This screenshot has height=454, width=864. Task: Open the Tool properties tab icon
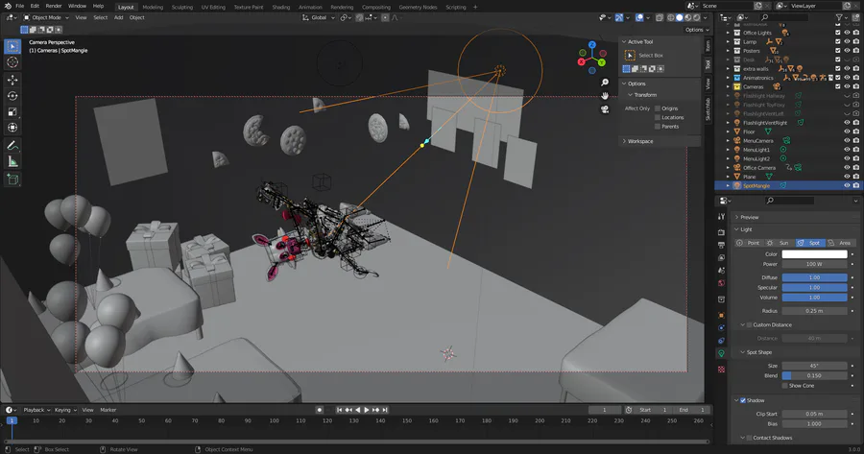click(x=721, y=217)
